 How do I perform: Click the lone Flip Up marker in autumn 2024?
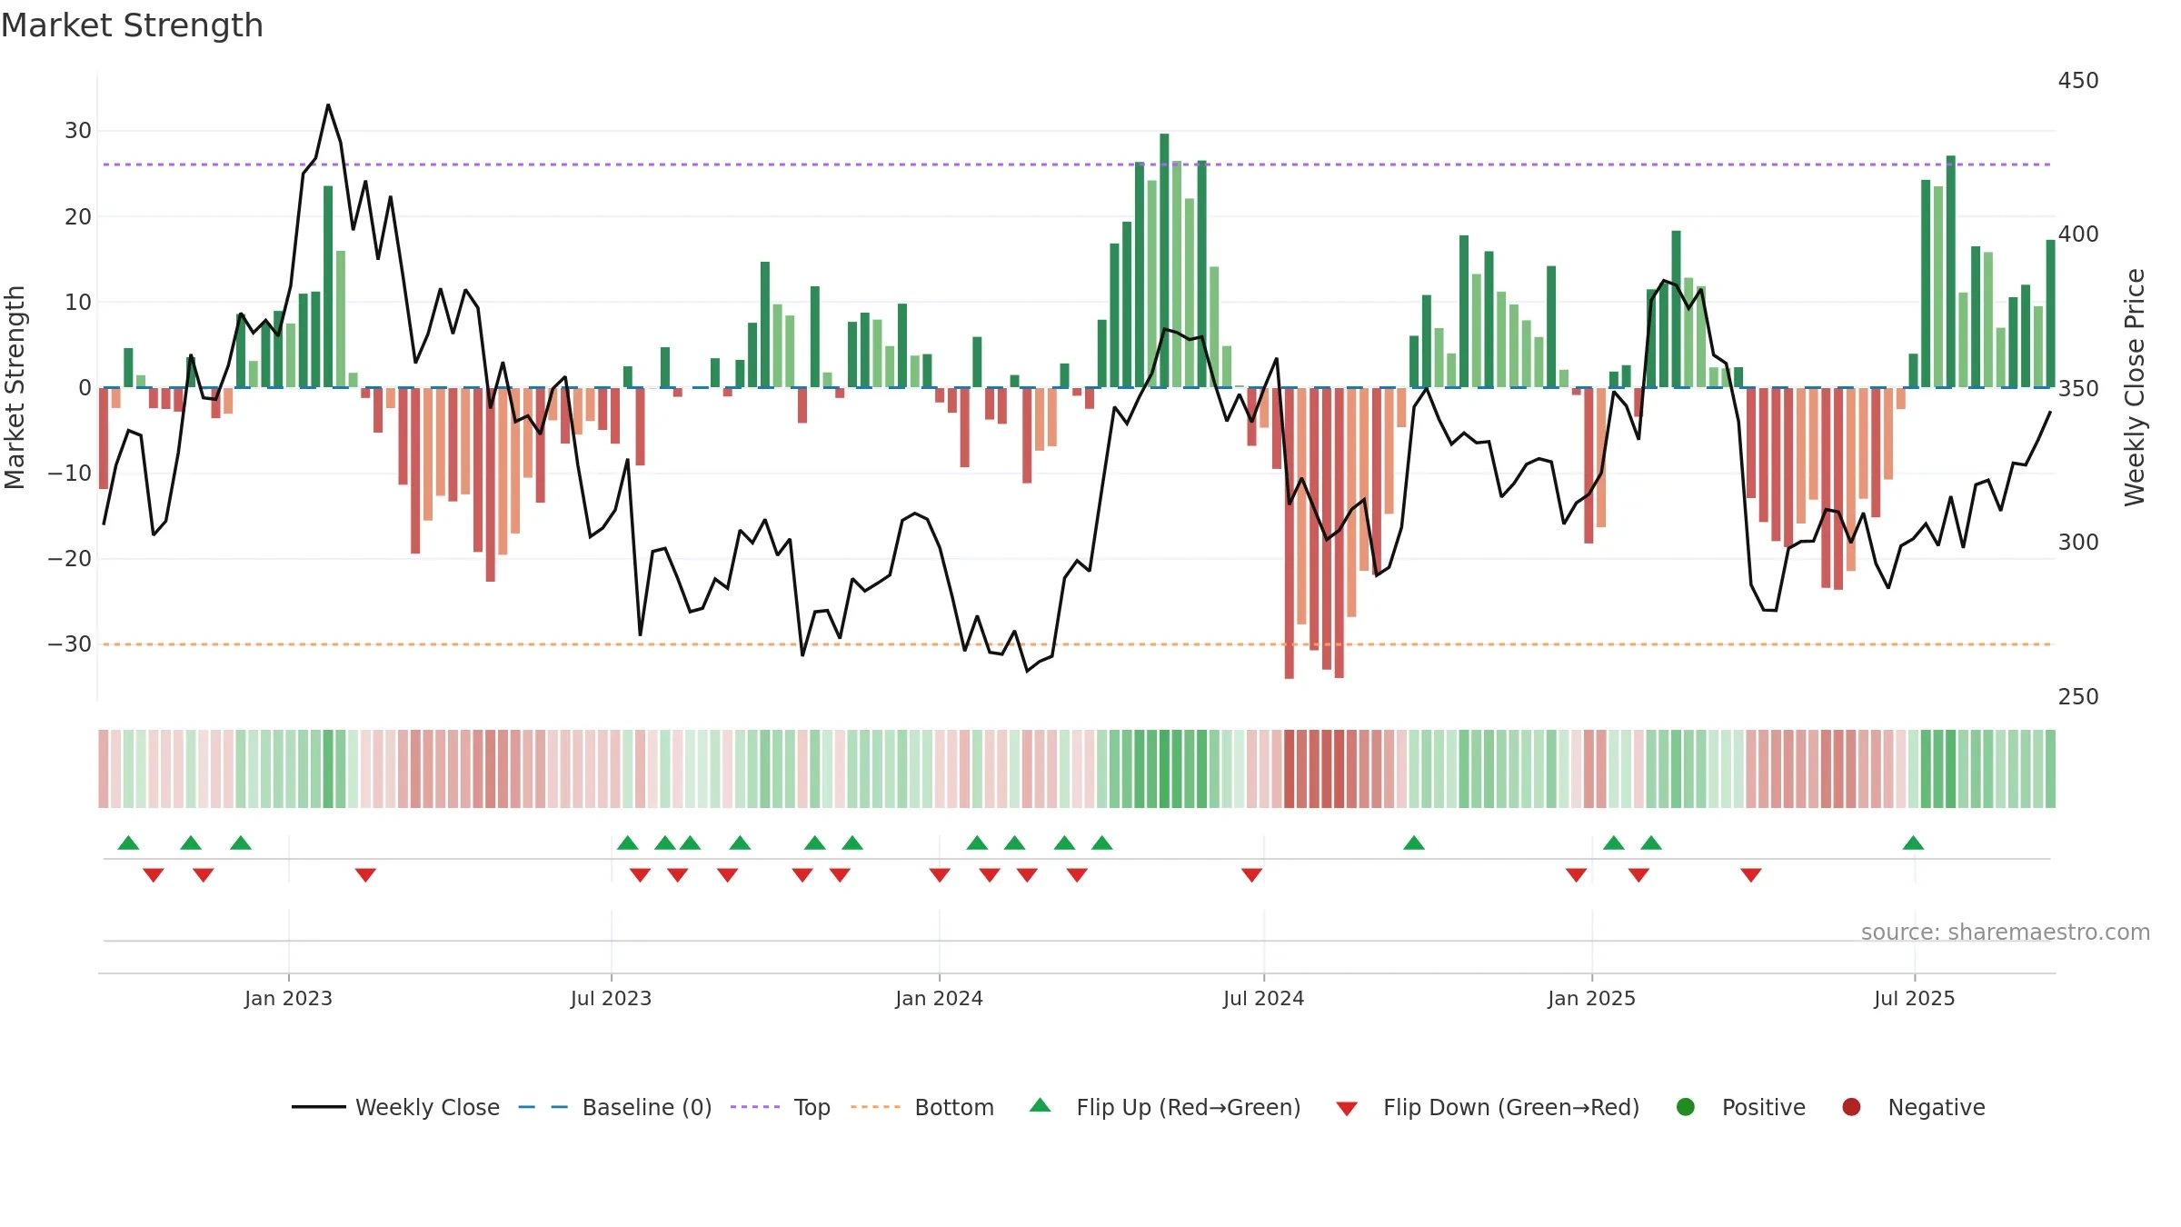click(1414, 843)
